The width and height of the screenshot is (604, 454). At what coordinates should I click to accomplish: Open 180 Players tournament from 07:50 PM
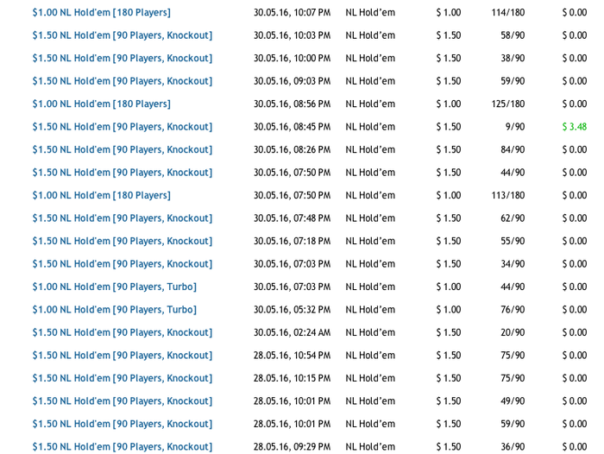pyautogui.click(x=101, y=196)
